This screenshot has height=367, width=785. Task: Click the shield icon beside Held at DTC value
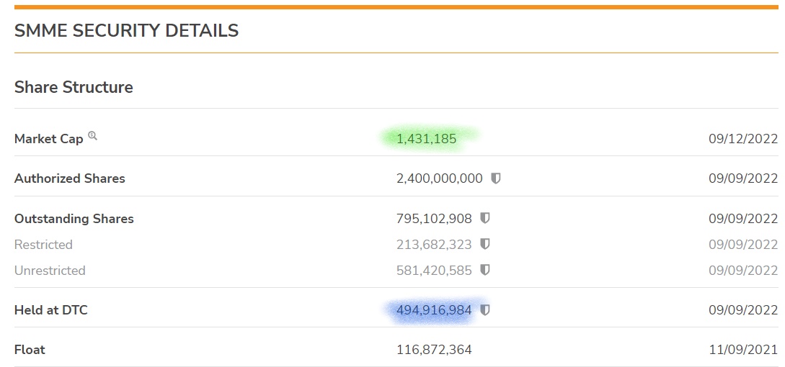(484, 310)
